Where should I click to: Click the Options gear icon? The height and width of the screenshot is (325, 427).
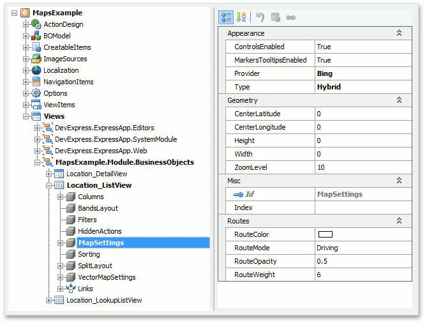coord(36,93)
